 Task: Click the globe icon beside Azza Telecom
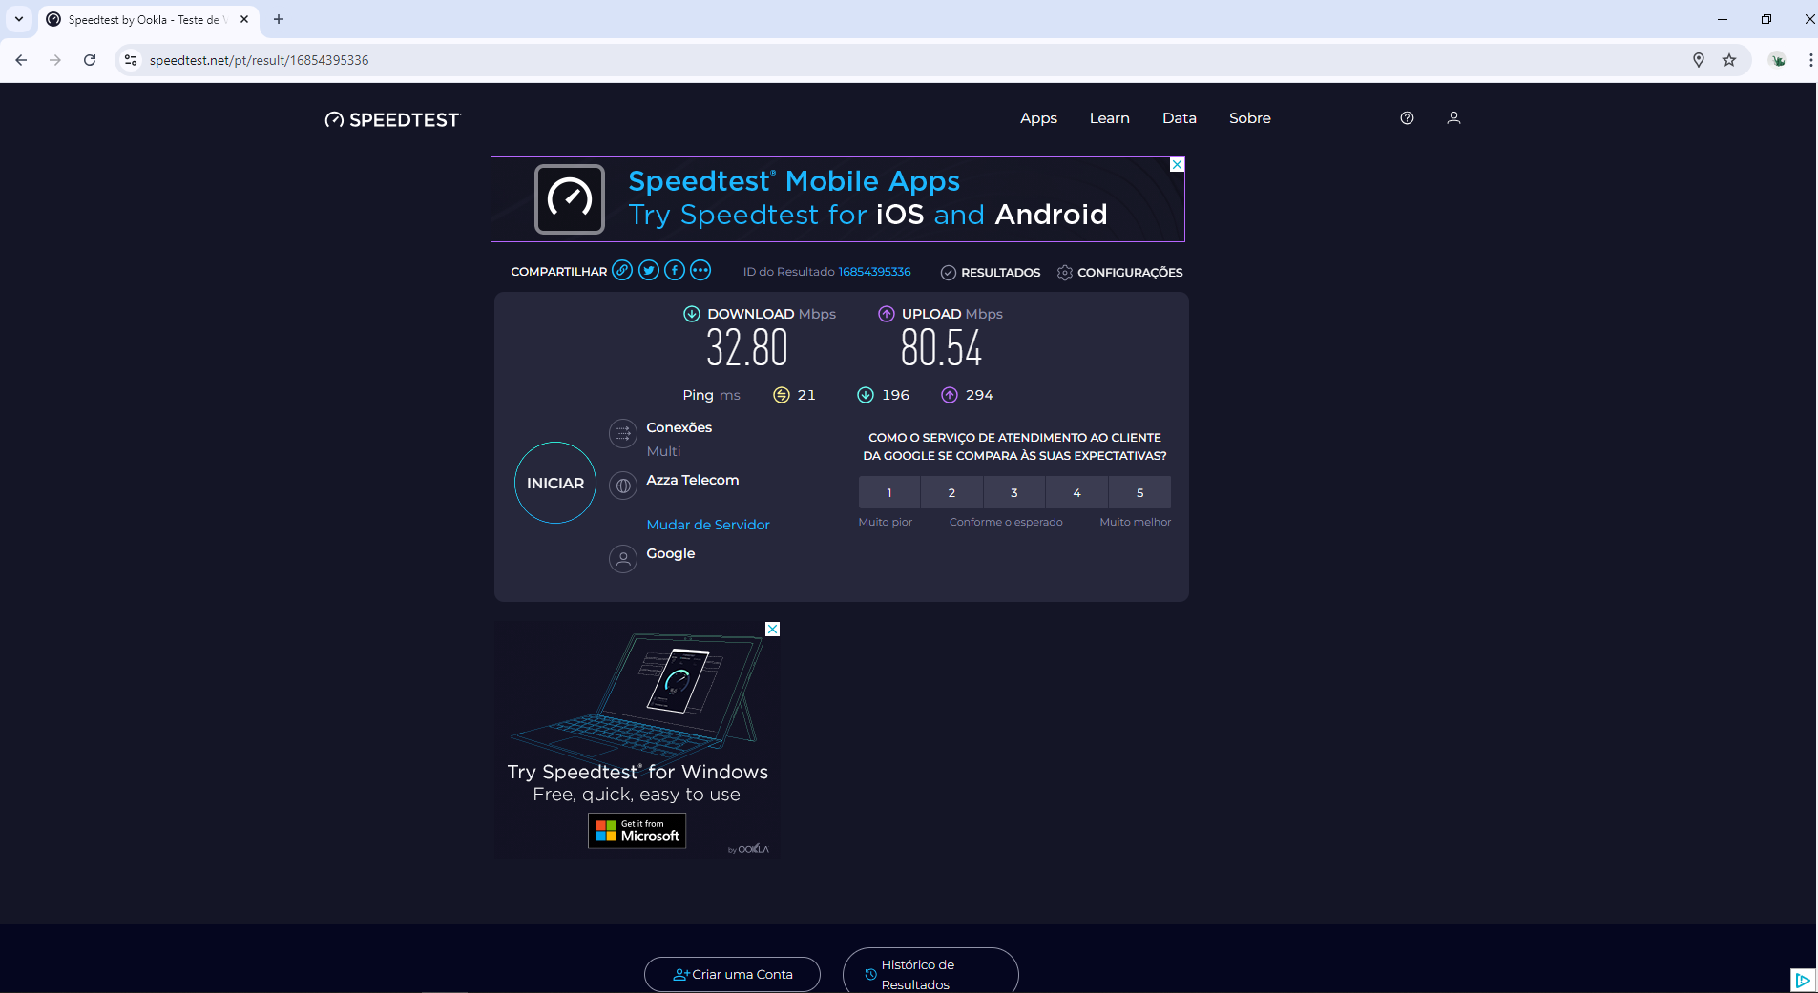tap(623, 486)
